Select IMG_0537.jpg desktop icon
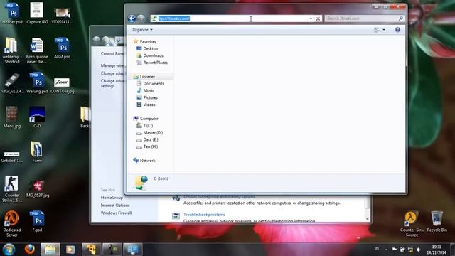Screen dimensions: 455x256 (37, 189)
